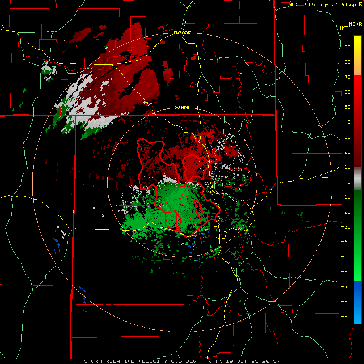Click the 50 value on the velocity scale
The height and width of the screenshot is (364, 364).
click(347, 107)
